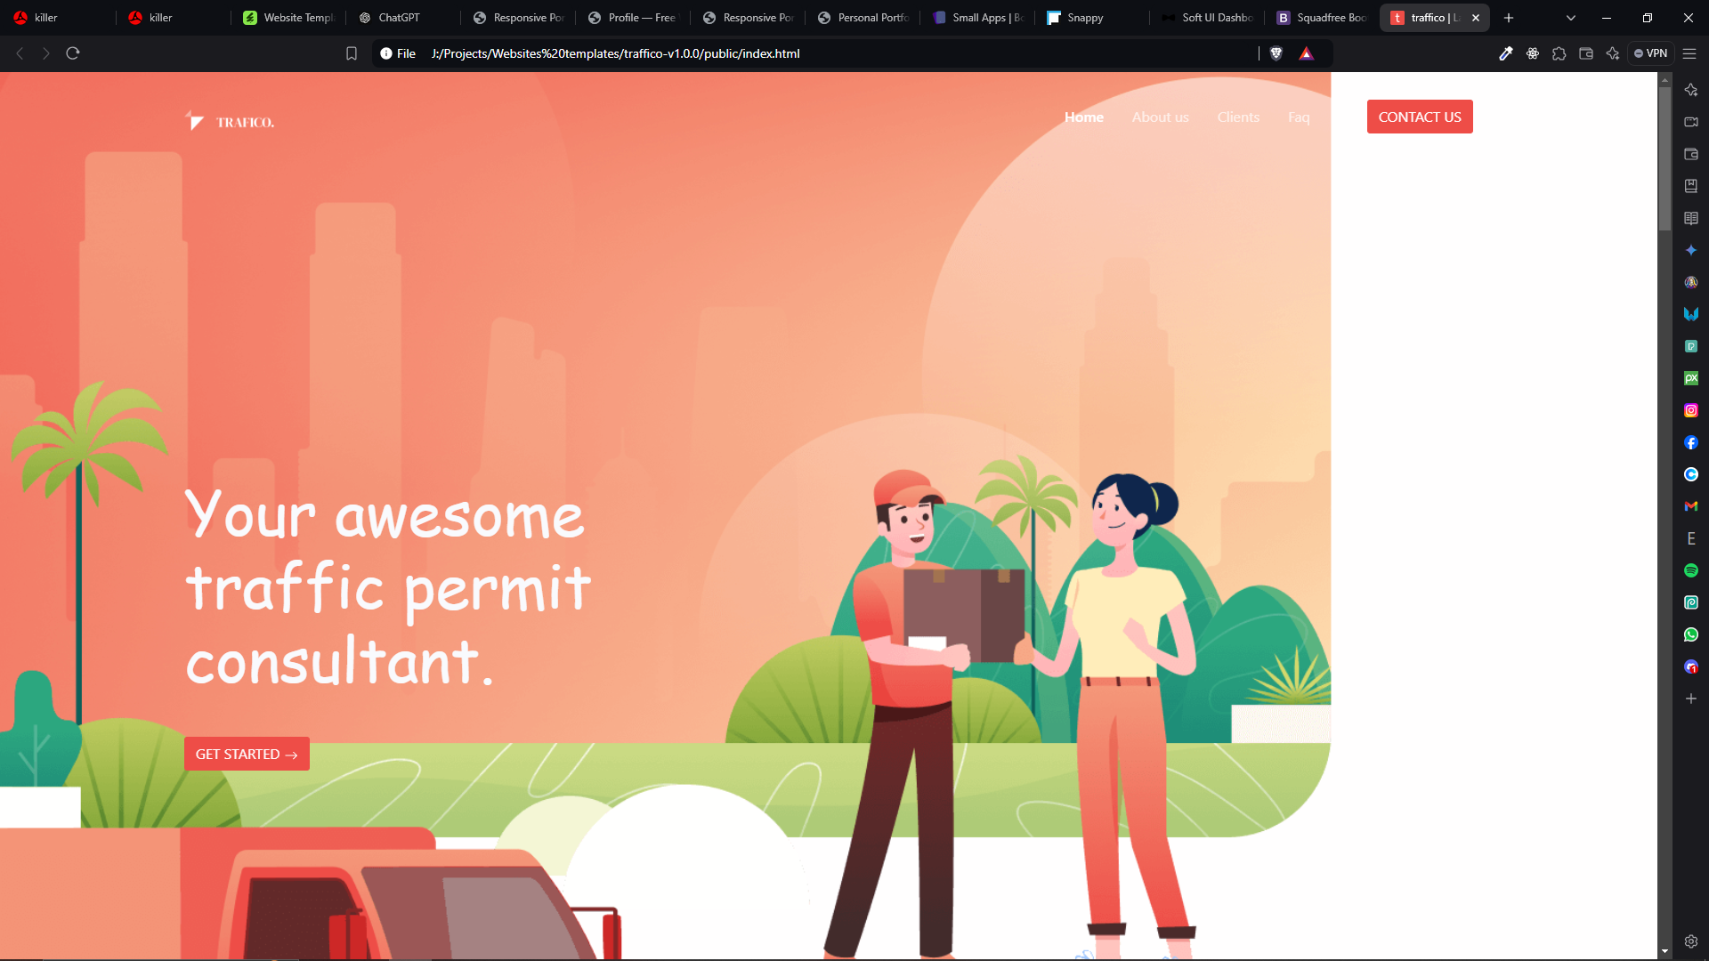This screenshot has width=1709, height=961.
Task: Open the Wallet icon in sidebar
Action: 1691,154
